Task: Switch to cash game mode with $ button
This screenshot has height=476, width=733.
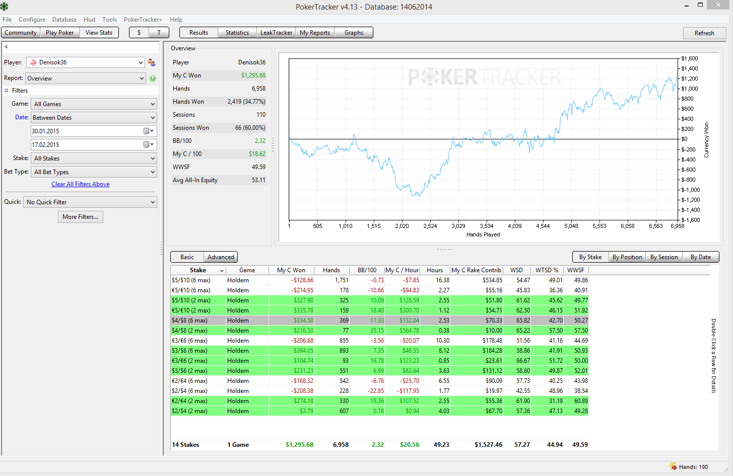Action: tap(139, 33)
